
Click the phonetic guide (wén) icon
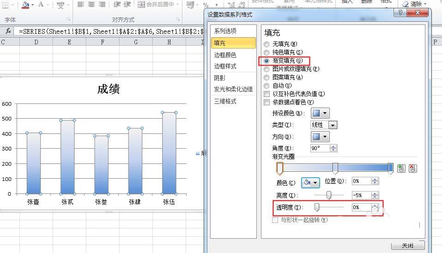pos(61,5)
